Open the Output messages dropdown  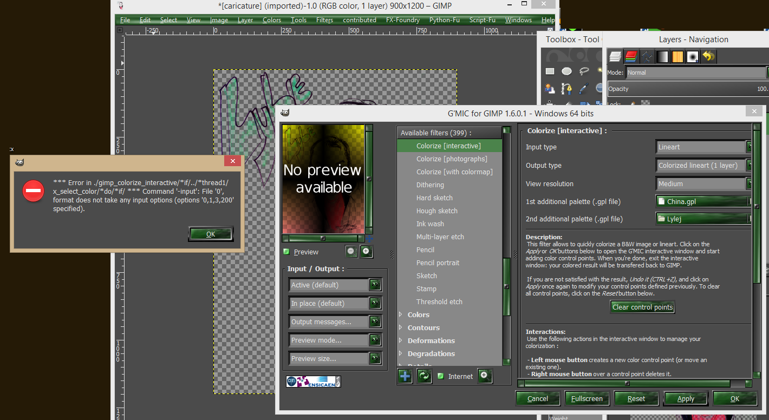point(335,321)
